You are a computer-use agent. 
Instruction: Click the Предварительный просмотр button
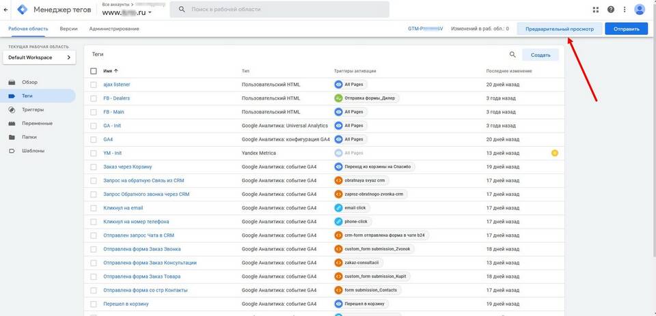pos(560,29)
